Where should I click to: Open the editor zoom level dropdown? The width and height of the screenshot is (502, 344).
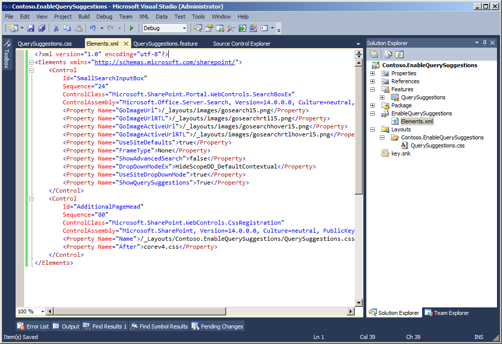pyautogui.click(x=43, y=311)
